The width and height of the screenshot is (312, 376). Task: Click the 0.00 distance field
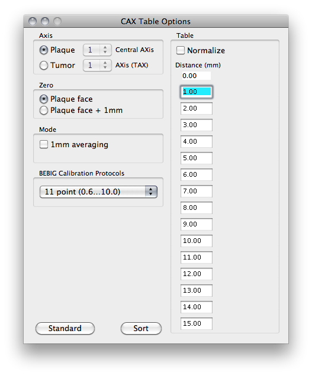(196, 76)
